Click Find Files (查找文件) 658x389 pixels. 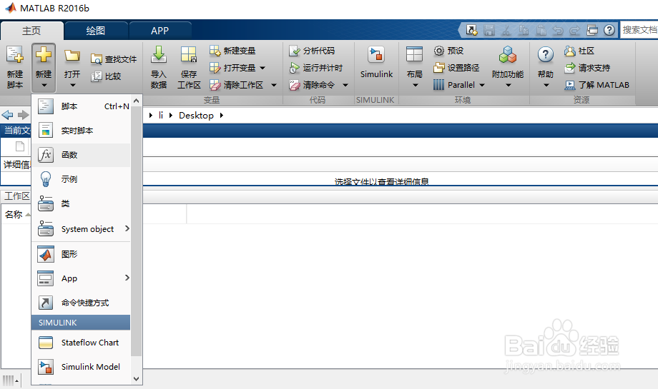pos(114,59)
